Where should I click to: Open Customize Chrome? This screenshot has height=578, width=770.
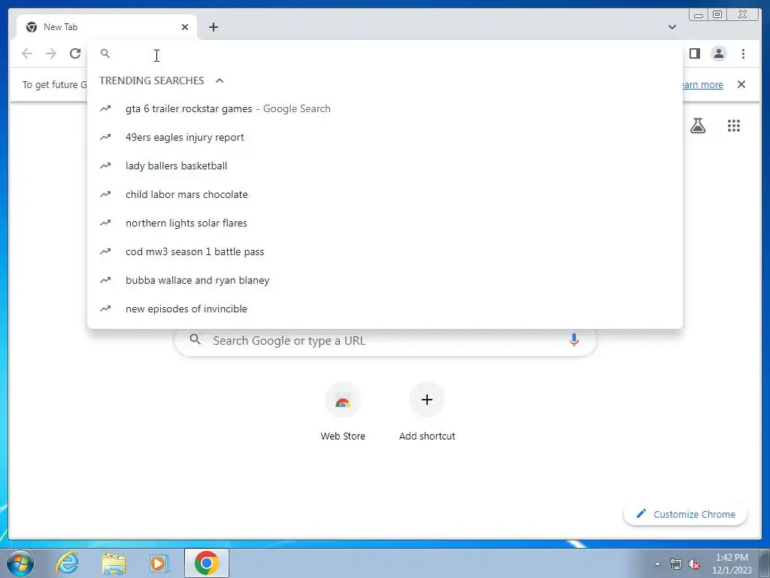[686, 514]
